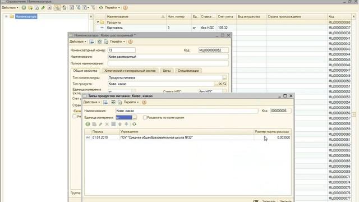The width and height of the screenshot is (359, 202).
Task: Click the OK button in the Типы продуктов питания window
Action: pos(256,201)
